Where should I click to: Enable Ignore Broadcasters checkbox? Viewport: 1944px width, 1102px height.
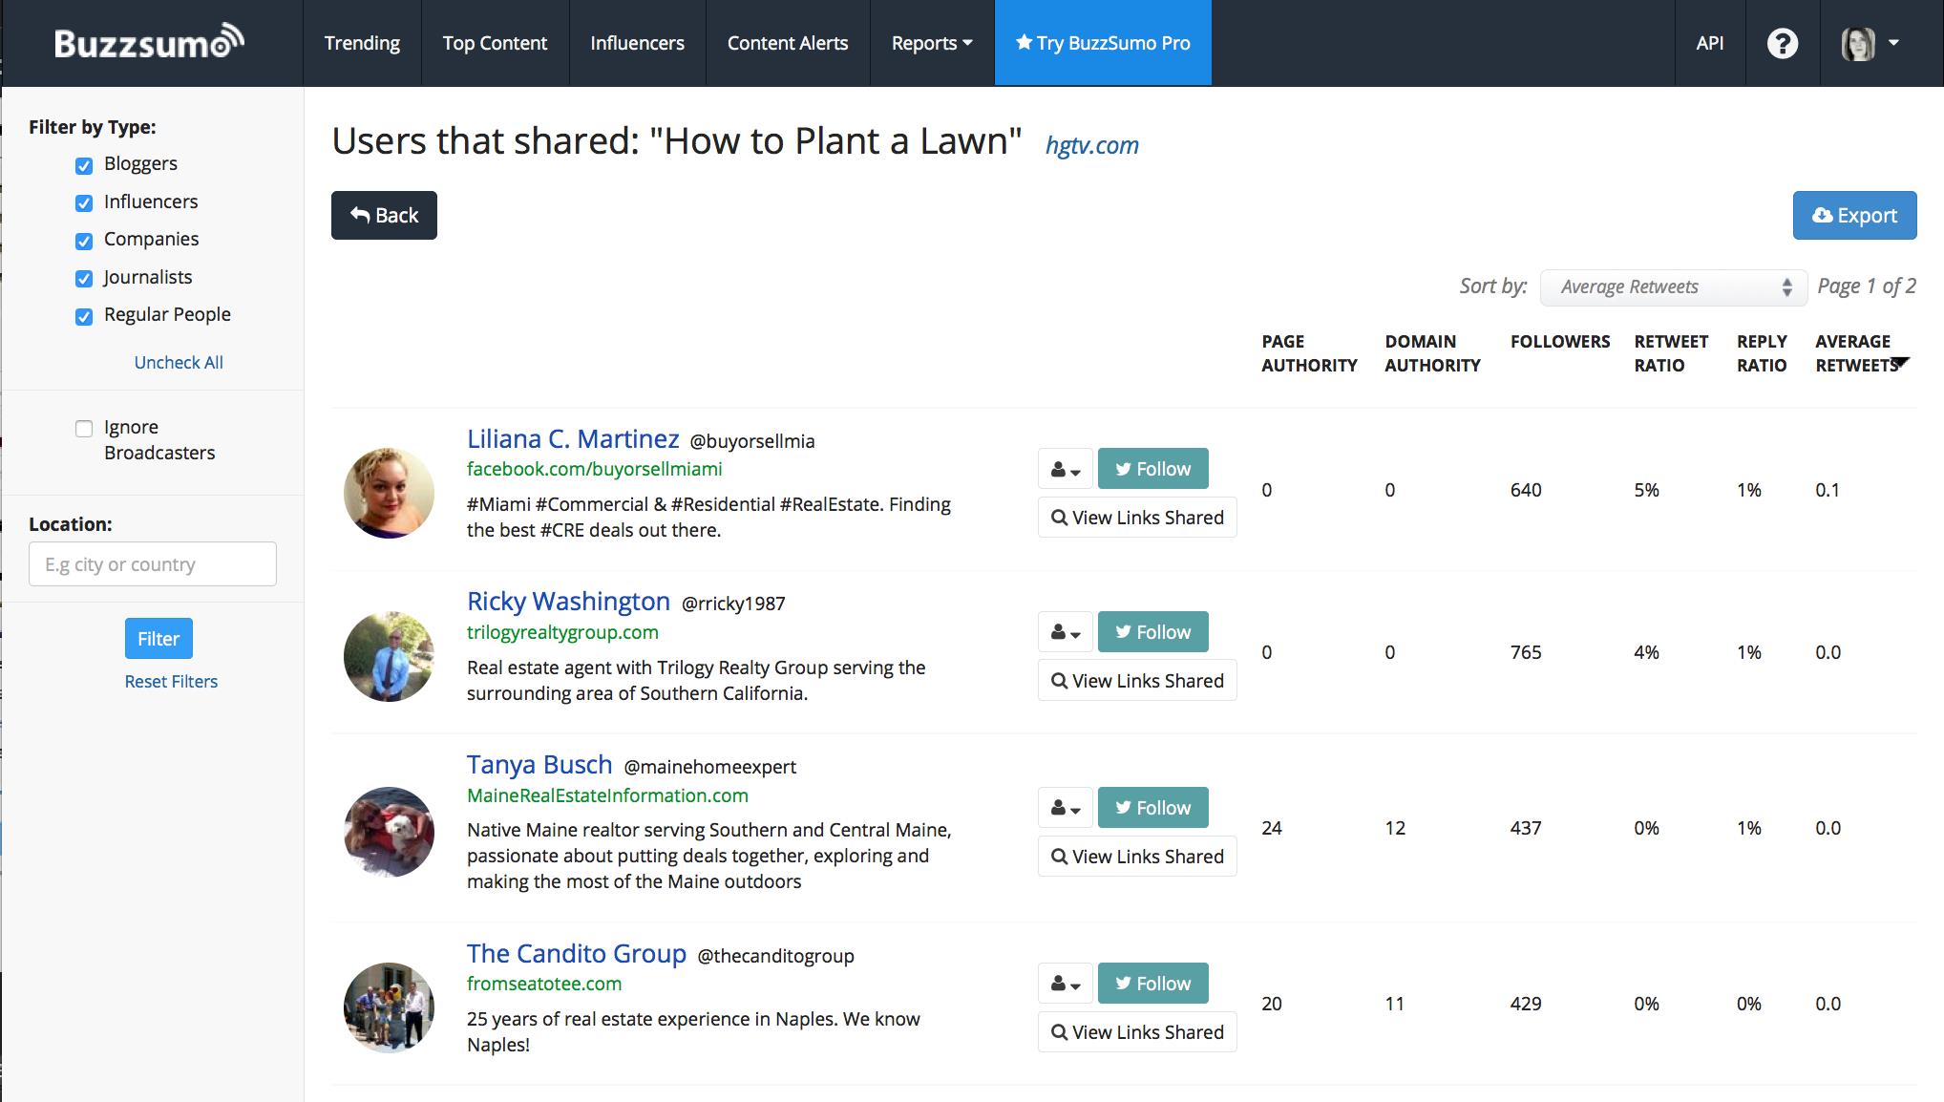tap(84, 428)
